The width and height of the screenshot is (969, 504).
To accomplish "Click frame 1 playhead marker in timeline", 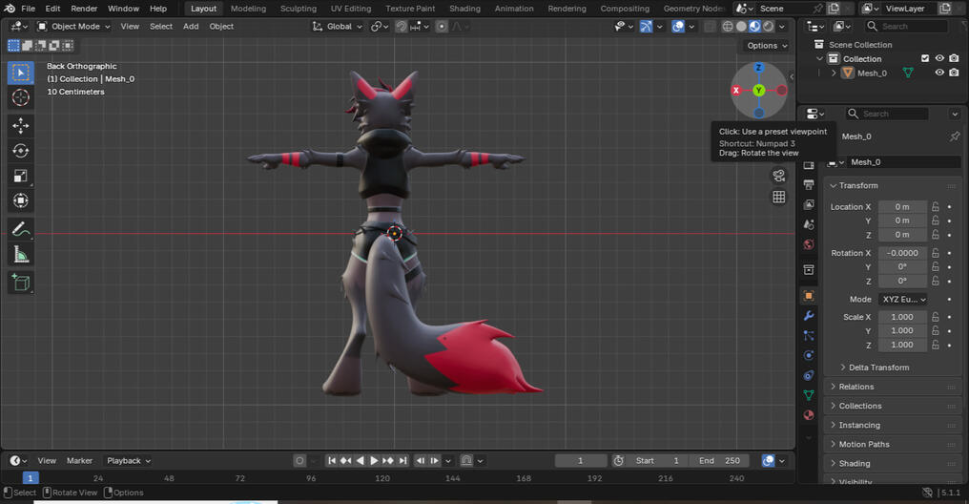I will tap(31, 478).
